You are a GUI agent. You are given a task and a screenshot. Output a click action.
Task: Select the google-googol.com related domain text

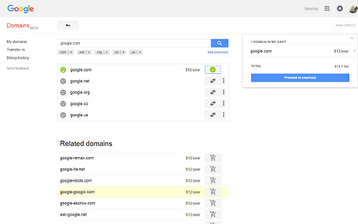tap(77, 192)
